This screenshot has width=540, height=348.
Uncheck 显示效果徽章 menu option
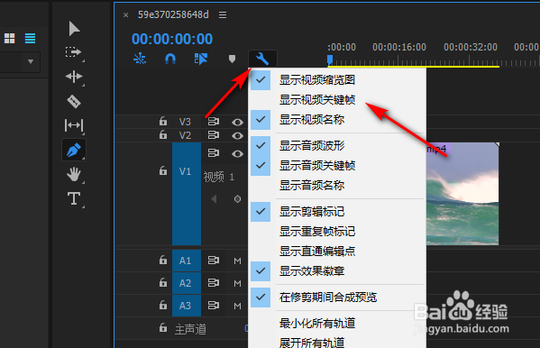tap(337, 271)
